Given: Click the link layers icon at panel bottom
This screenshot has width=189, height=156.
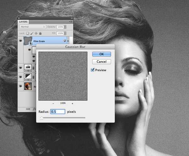Looking at the screenshot, I should tap(27, 108).
